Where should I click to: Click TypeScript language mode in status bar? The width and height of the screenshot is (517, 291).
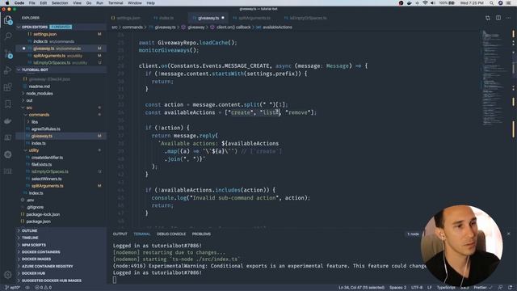[446, 288]
